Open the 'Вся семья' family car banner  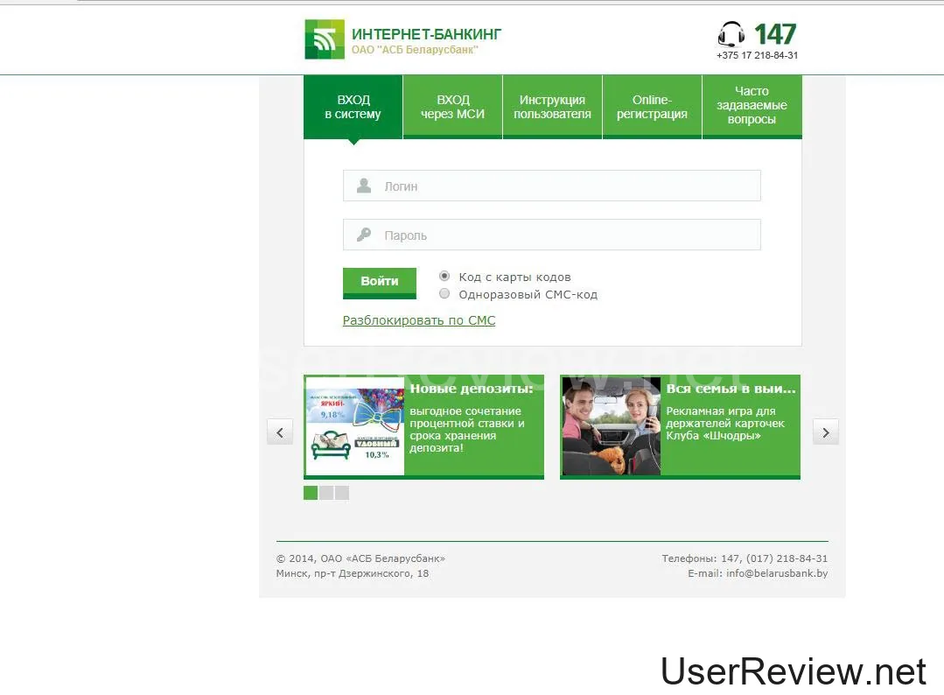pyautogui.click(x=611, y=426)
